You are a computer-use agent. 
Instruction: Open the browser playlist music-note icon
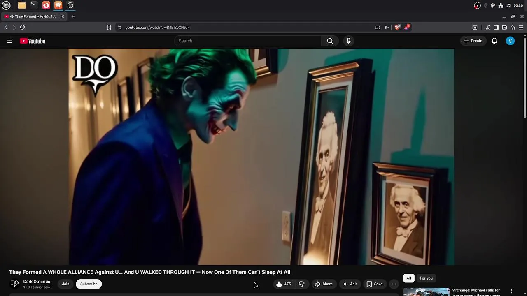coord(488,27)
